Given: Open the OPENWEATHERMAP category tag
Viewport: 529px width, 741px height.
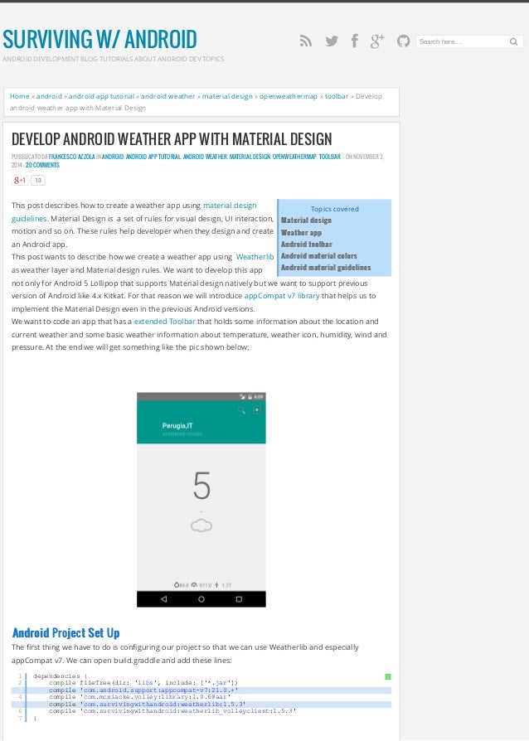Looking at the screenshot, I should pyautogui.click(x=294, y=157).
